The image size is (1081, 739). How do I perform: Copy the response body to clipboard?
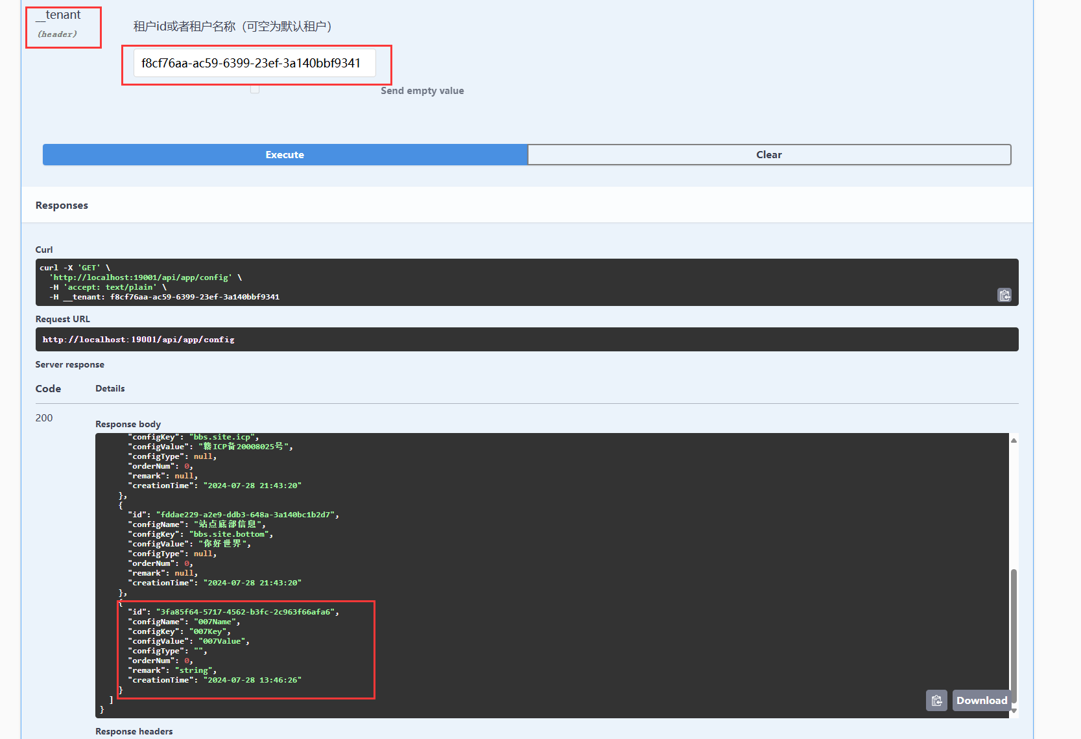[936, 700]
